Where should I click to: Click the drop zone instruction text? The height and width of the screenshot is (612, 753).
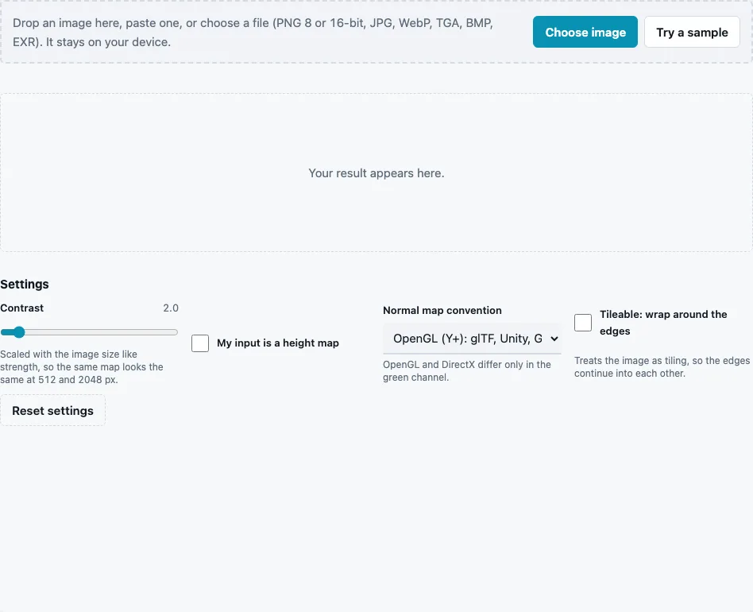[253, 32]
